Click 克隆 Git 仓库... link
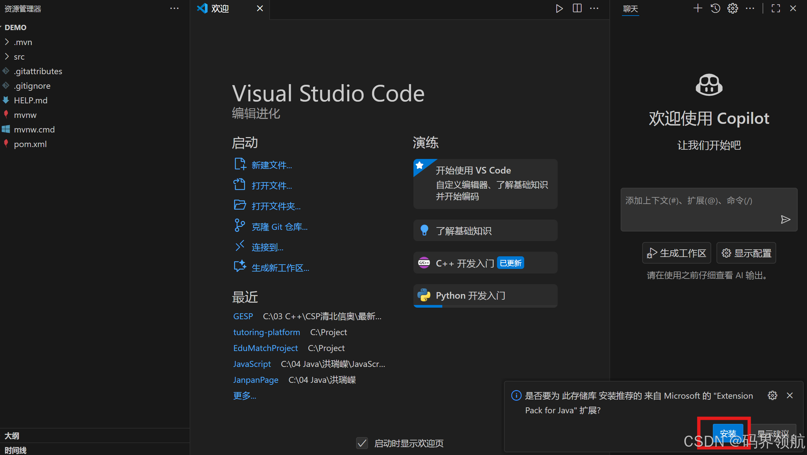Image resolution: width=807 pixels, height=455 pixels. pyautogui.click(x=279, y=227)
